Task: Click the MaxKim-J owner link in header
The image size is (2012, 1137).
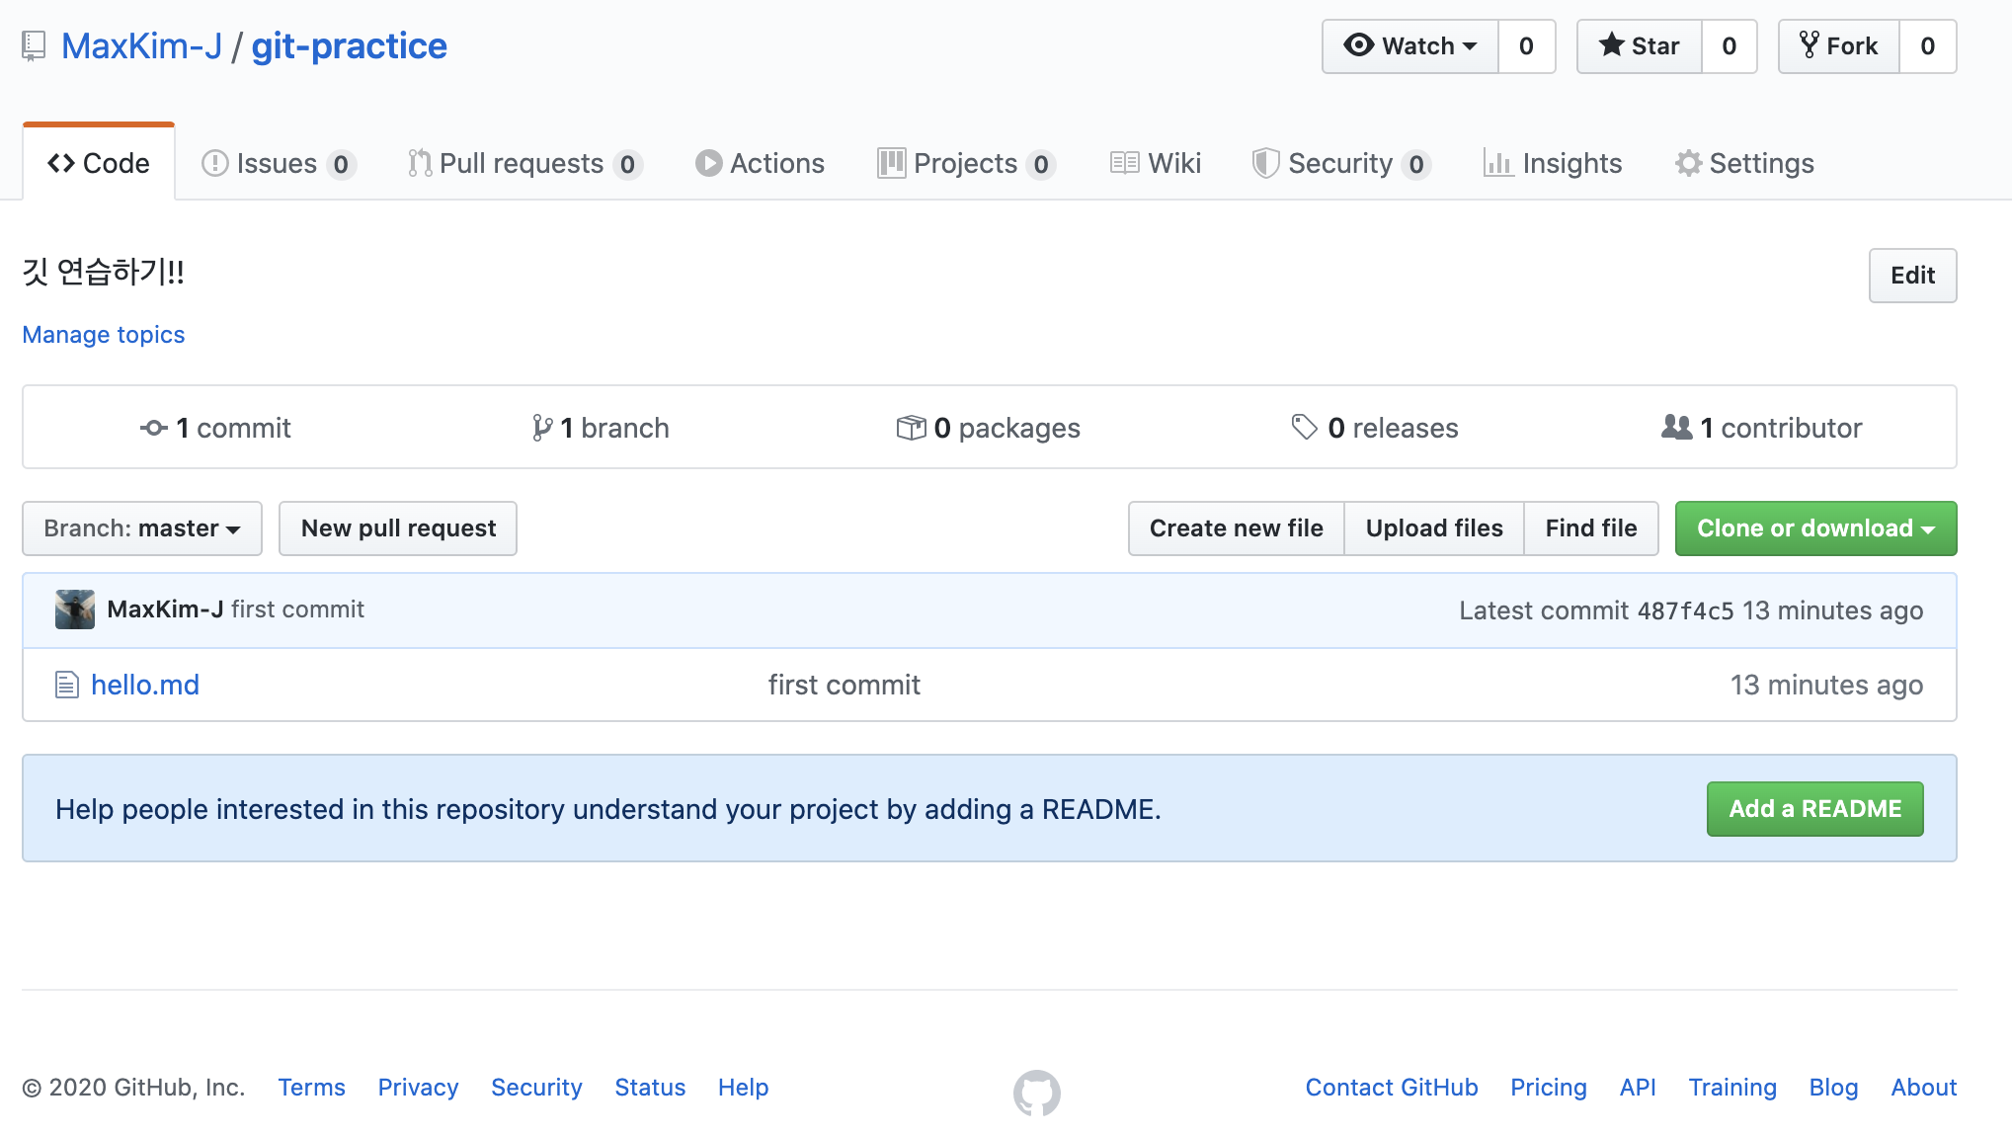Action: pos(141,46)
